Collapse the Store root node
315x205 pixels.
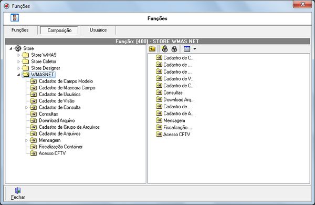(x=11, y=48)
